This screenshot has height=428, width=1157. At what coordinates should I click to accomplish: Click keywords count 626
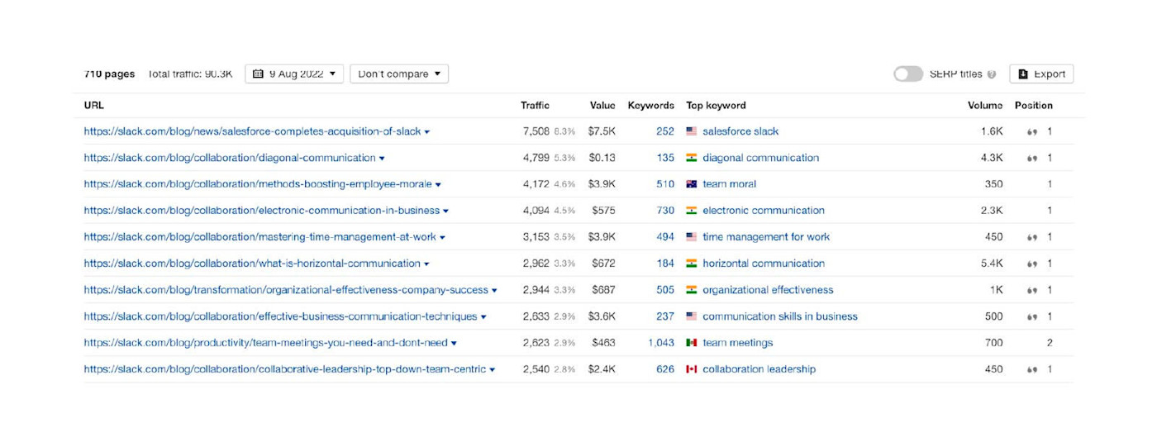click(x=665, y=369)
